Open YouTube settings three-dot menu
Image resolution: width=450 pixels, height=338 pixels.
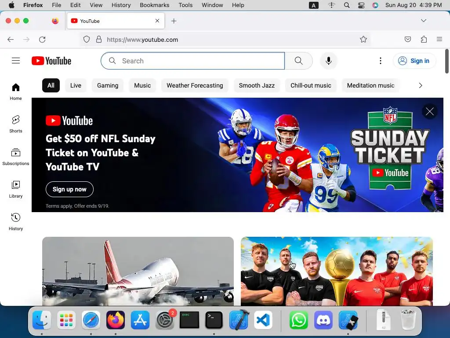click(380, 61)
